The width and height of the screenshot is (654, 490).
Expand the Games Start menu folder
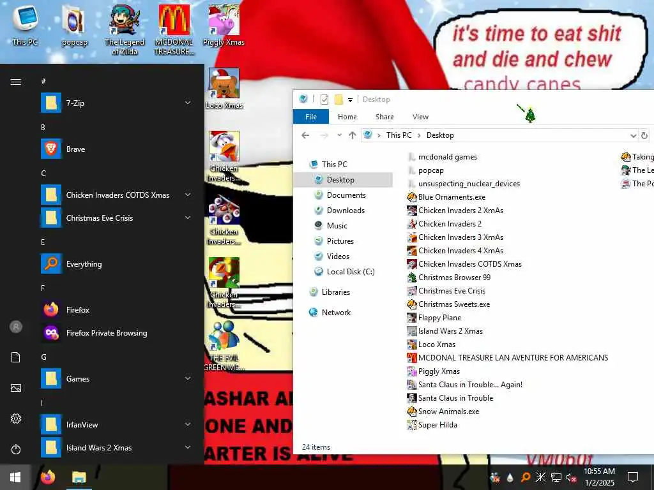[x=188, y=378]
